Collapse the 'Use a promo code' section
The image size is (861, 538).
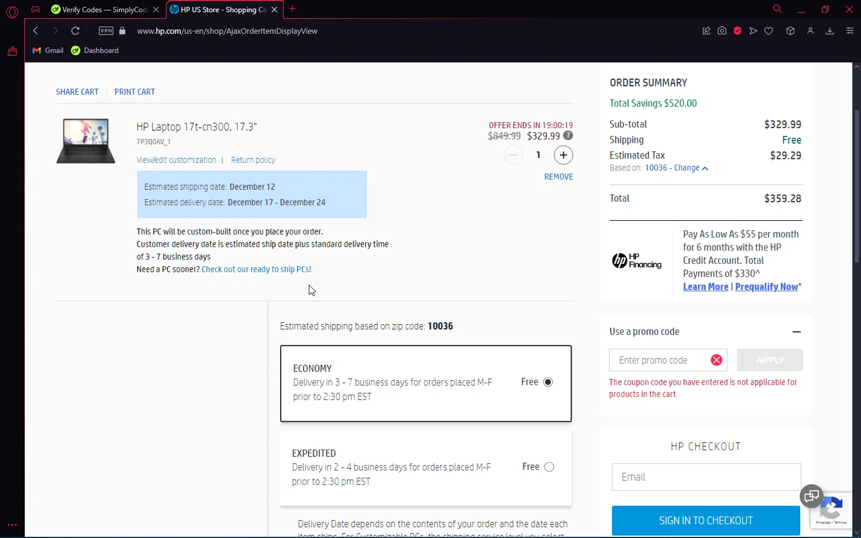point(797,332)
